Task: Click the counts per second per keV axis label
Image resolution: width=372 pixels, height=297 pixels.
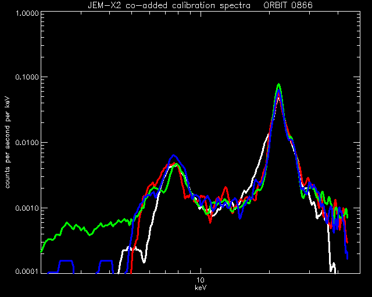Action: pyautogui.click(x=8, y=143)
